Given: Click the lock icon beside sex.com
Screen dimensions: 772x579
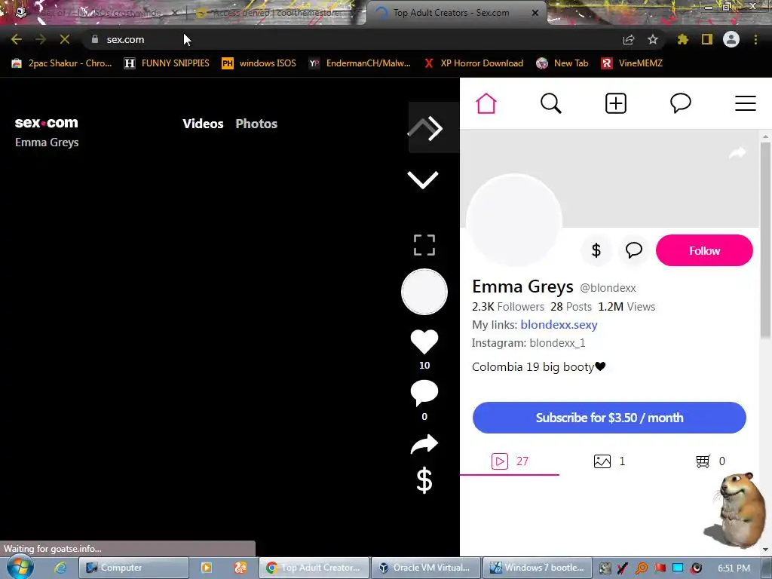Looking at the screenshot, I should [x=95, y=39].
